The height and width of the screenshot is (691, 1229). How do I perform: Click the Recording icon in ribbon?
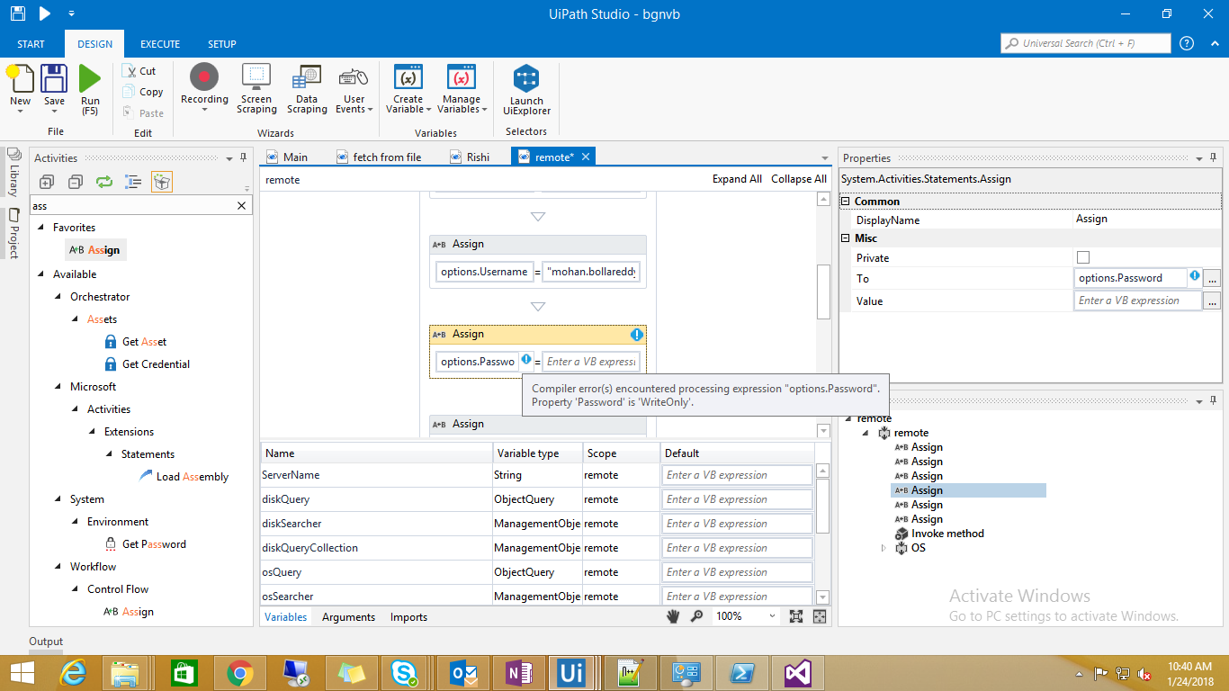click(x=204, y=78)
